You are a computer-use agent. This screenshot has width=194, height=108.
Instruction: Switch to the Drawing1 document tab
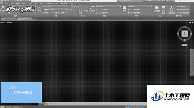22,19
